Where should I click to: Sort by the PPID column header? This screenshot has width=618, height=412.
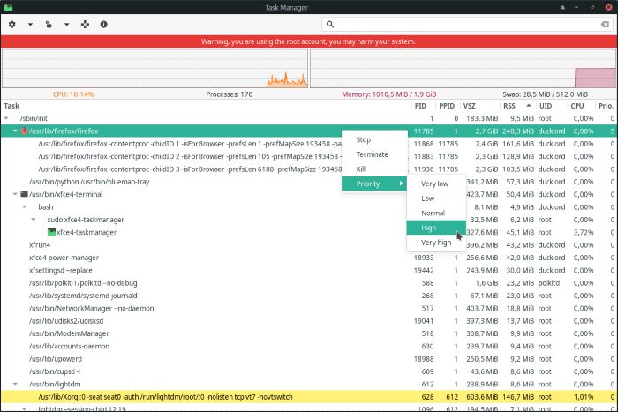tap(448, 106)
